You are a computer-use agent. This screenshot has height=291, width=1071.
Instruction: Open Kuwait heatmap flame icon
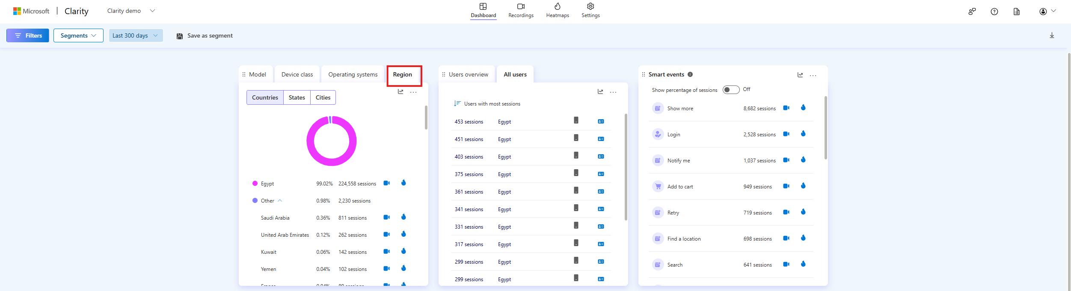click(403, 251)
